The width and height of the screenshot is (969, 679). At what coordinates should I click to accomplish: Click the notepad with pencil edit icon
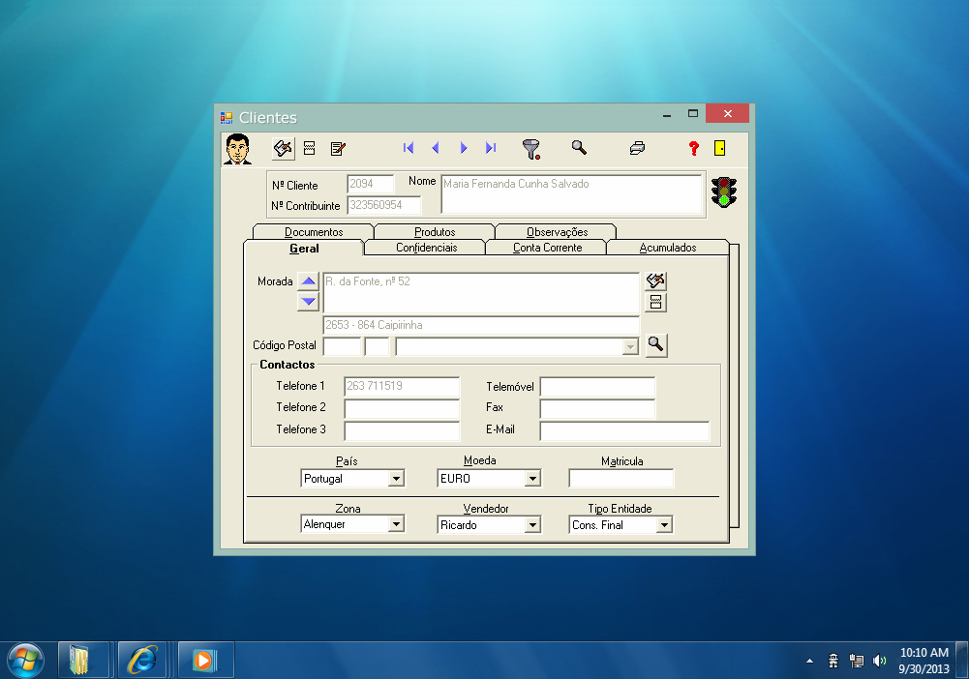click(x=338, y=148)
